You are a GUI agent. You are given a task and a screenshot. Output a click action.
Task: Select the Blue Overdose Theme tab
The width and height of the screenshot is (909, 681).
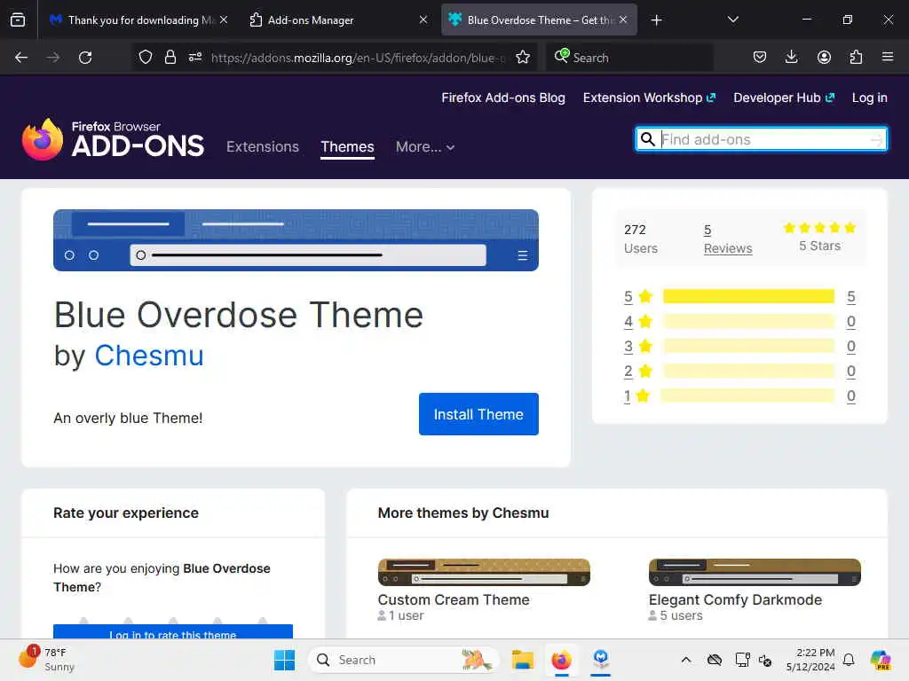pyautogui.click(x=539, y=20)
